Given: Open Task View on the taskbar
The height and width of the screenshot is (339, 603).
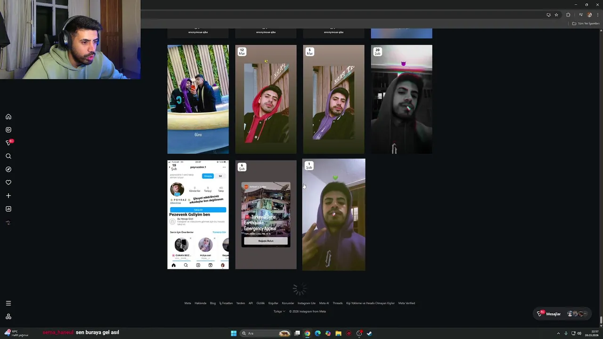Looking at the screenshot, I should 297,333.
